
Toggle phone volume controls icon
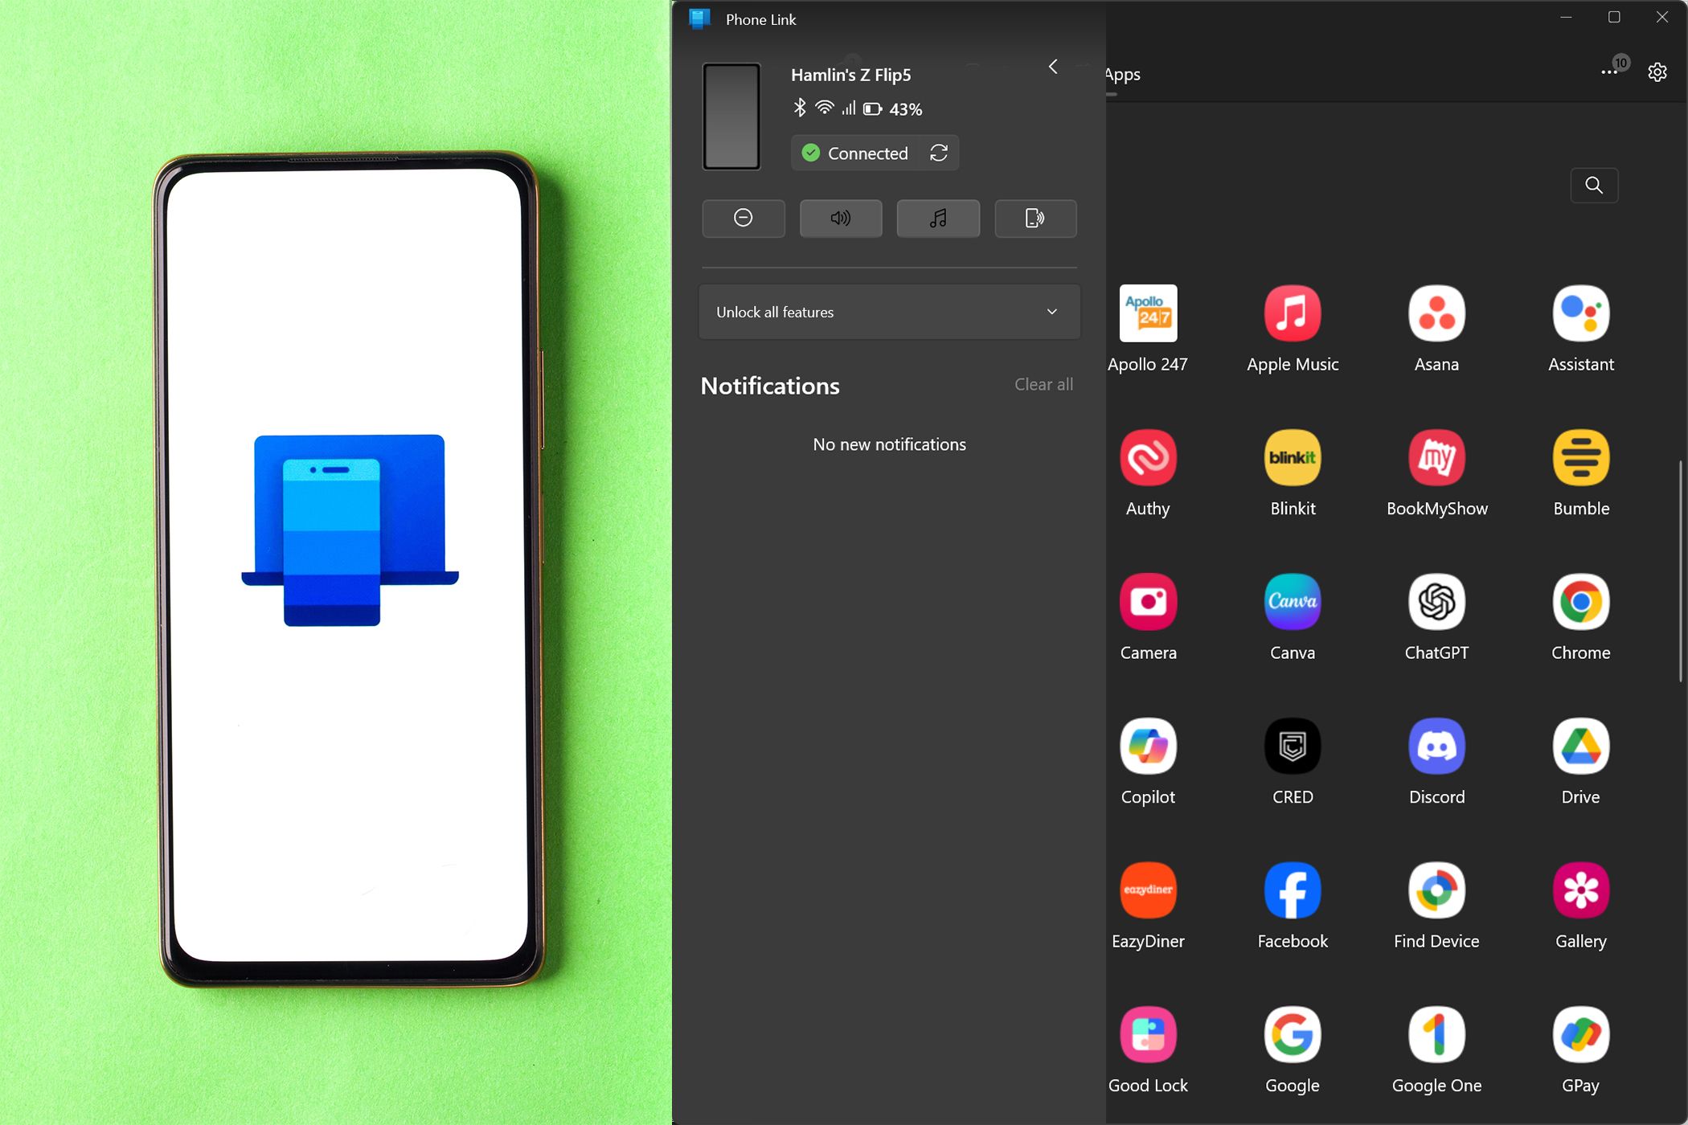[840, 217]
